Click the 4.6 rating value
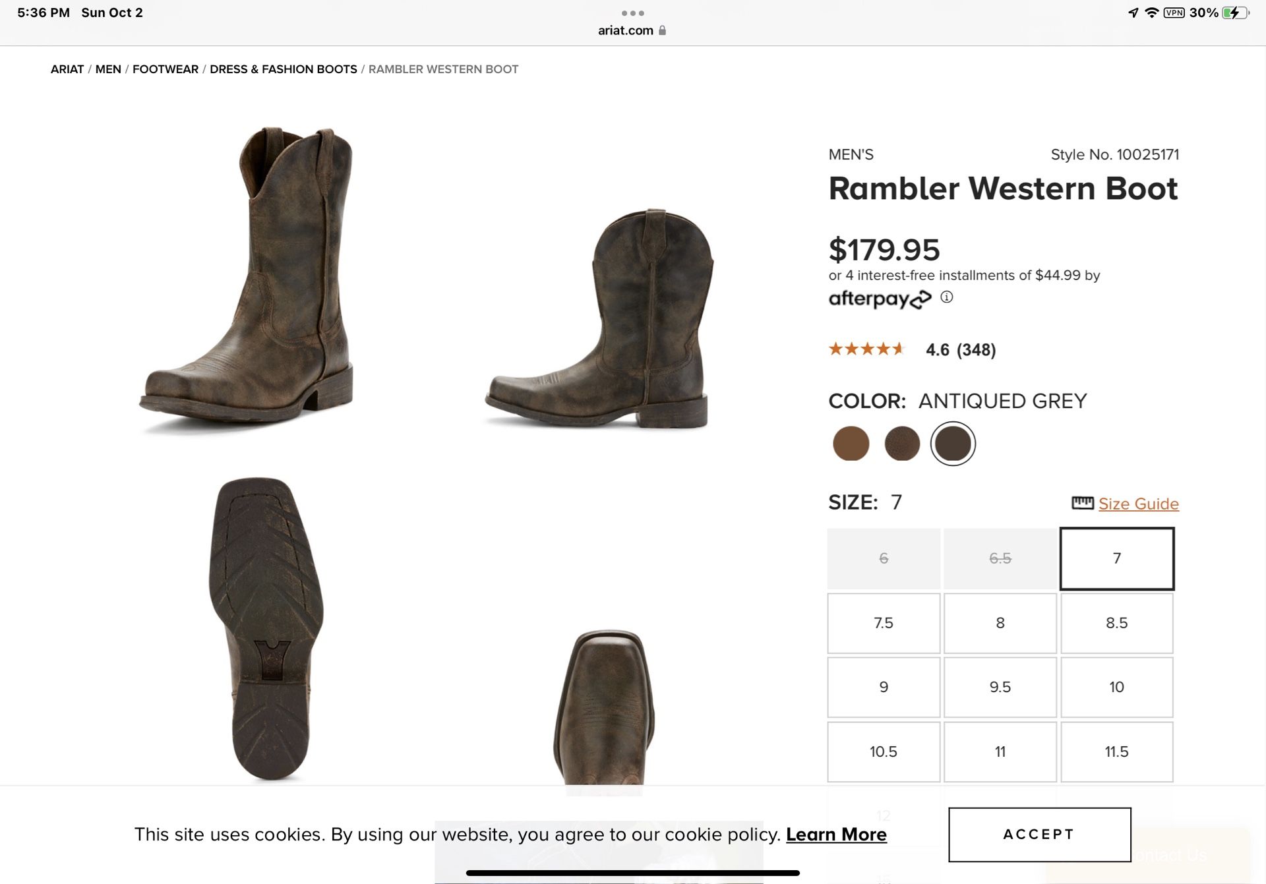1266x884 pixels. [937, 349]
